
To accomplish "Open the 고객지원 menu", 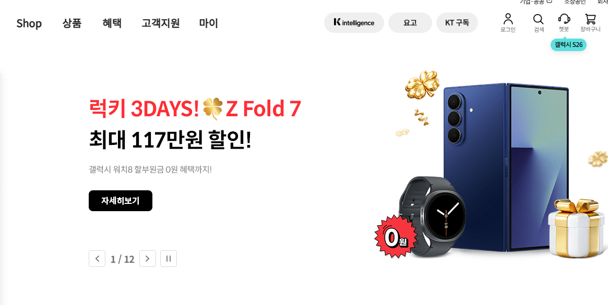I will (x=161, y=23).
